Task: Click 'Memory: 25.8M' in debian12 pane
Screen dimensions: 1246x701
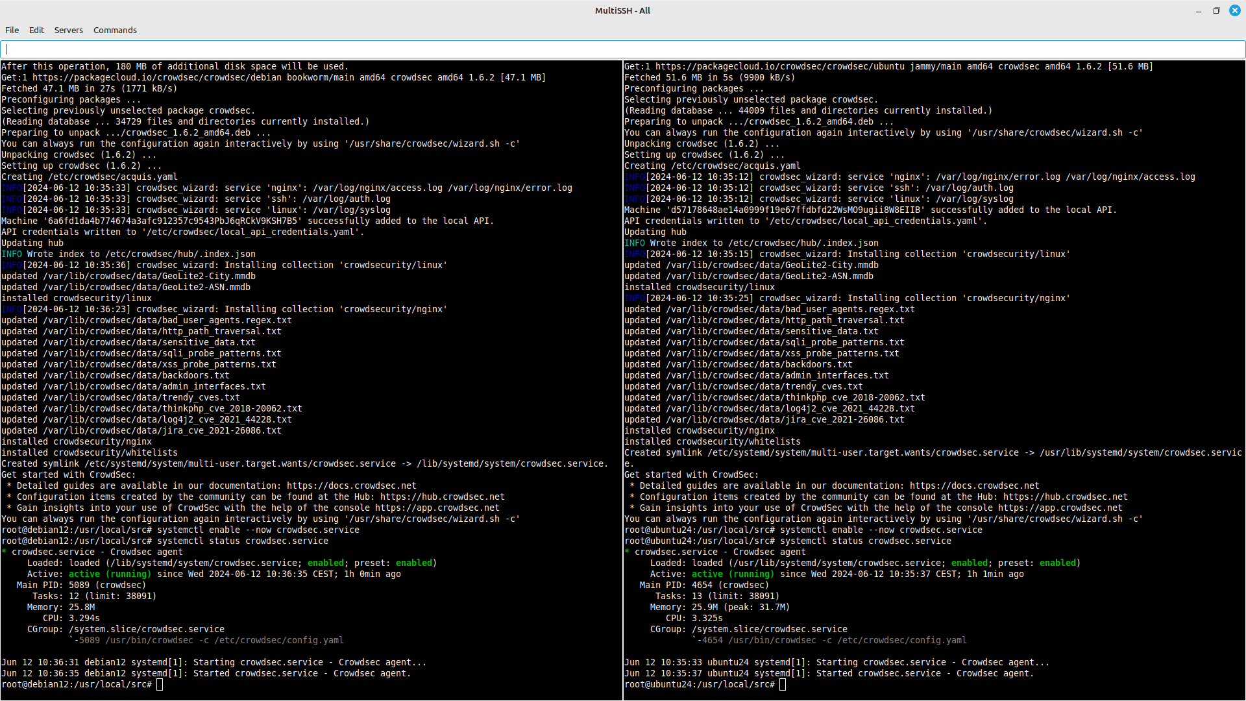Action: click(x=61, y=607)
